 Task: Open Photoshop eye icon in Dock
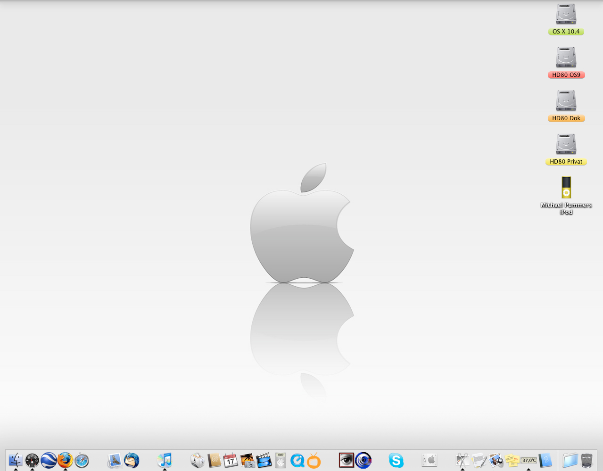[347, 460]
